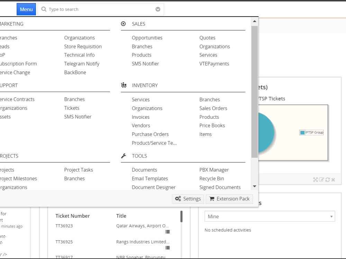Open Subscription Form menu item
The image size is (346, 259).
18,64
